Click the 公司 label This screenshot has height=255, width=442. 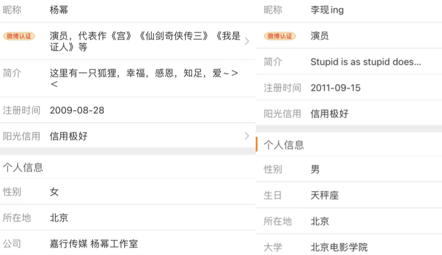(12, 244)
